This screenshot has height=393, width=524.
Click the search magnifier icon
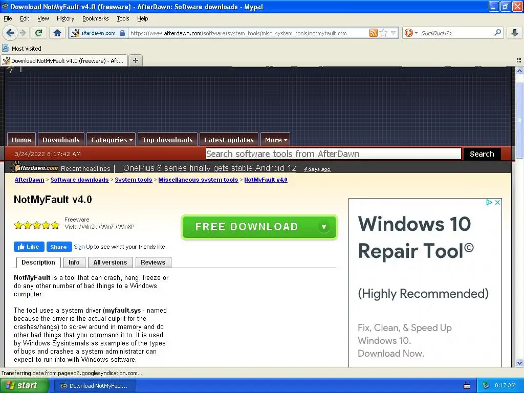click(497, 33)
